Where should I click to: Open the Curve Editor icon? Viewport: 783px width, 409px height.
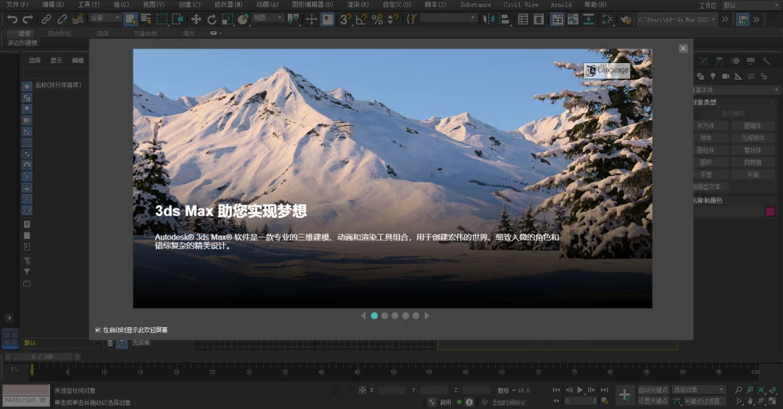pyautogui.click(x=573, y=20)
